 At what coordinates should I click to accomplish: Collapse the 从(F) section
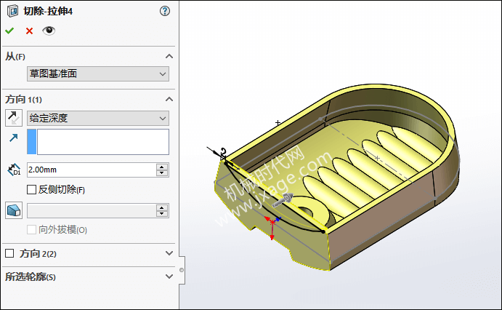click(169, 57)
